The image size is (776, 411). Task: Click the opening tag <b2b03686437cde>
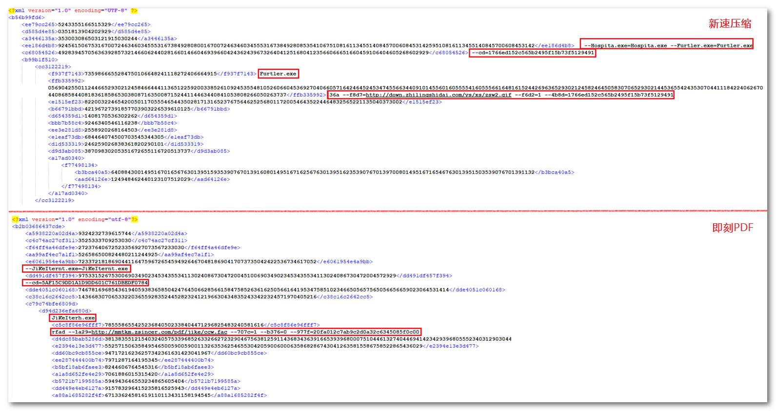click(x=38, y=227)
